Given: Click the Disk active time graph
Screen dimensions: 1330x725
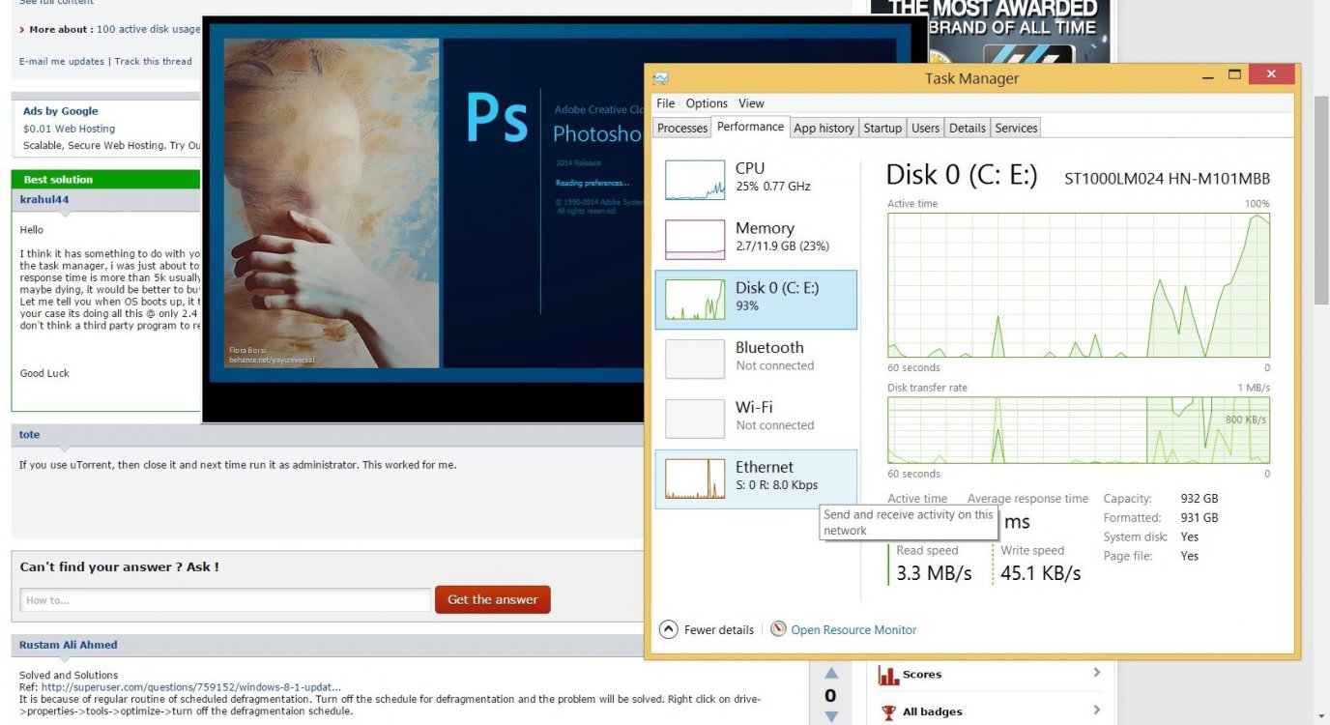Looking at the screenshot, I should pos(1079,285).
